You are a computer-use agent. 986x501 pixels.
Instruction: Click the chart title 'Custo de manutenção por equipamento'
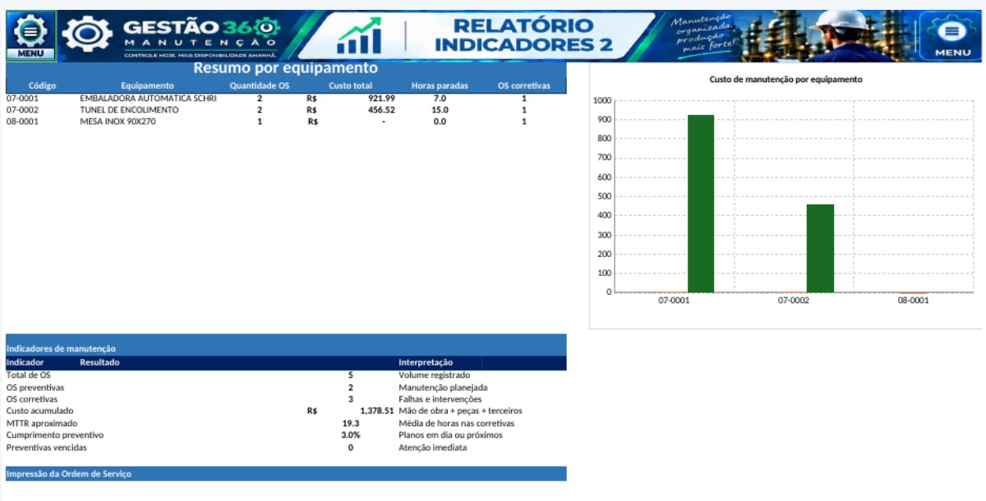786,80
